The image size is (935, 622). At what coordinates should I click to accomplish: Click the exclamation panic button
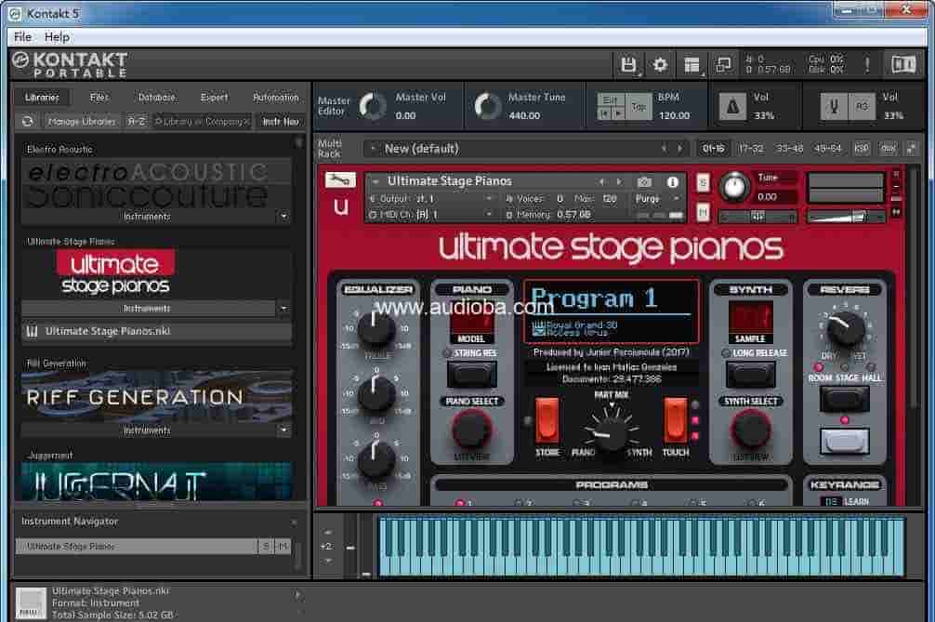tap(867, 64)
